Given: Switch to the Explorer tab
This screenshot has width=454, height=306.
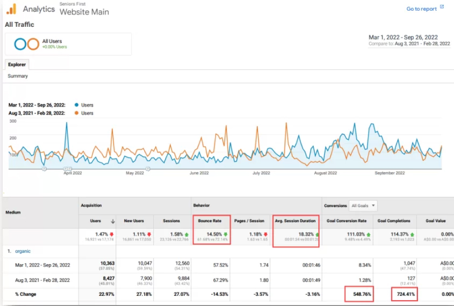Looking at the screenshot, I should click(x=17, y=64).
